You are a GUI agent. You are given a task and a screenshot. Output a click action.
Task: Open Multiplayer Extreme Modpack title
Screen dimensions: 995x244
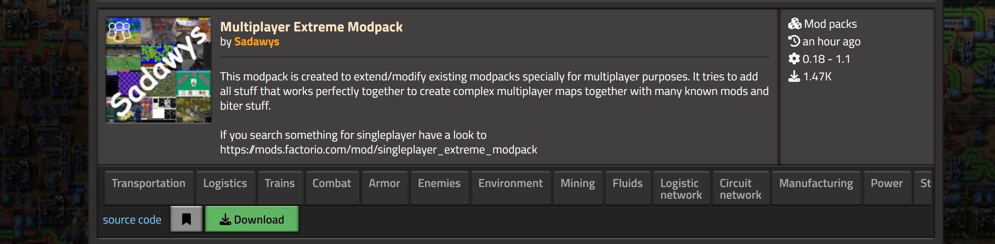[x=311, y=27]
